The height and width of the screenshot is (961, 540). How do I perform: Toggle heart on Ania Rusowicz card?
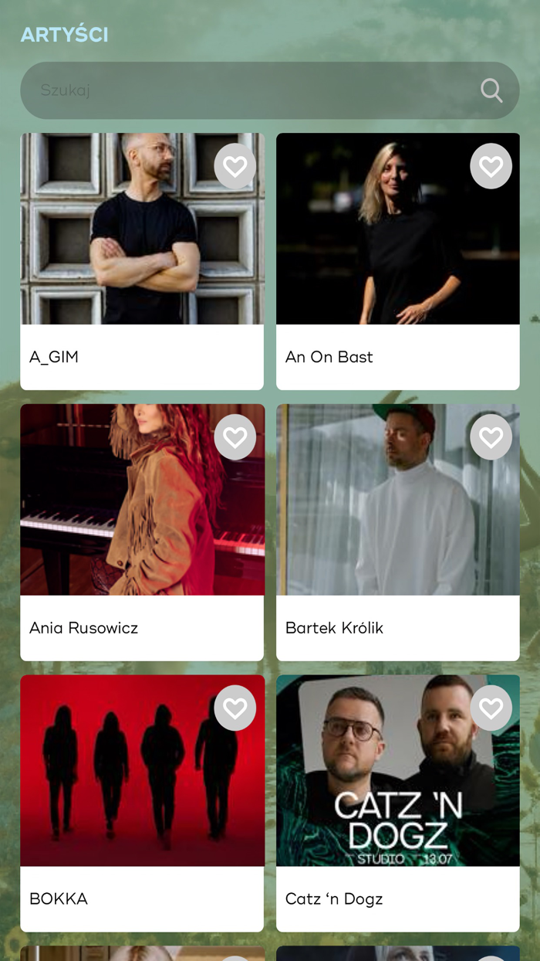[x=235, y=437]
